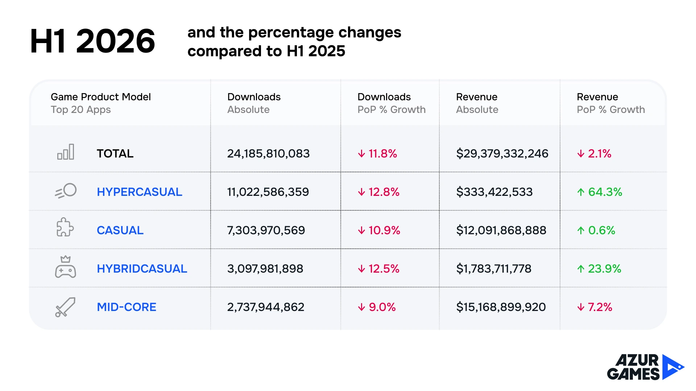Open the CASUAL category link
Screen dimensions: 696x391
point(120,230)
